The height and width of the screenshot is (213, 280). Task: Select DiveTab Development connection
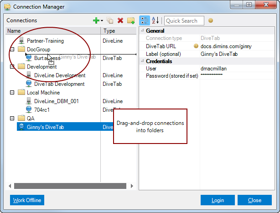point(59,84)
